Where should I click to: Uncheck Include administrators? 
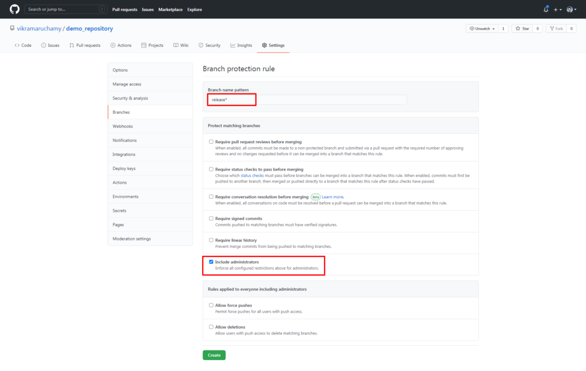pos(211,262)
